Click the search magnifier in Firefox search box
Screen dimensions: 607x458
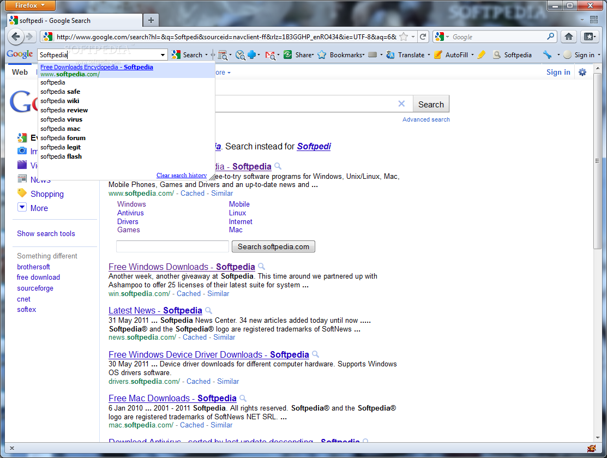coord(550,37)
